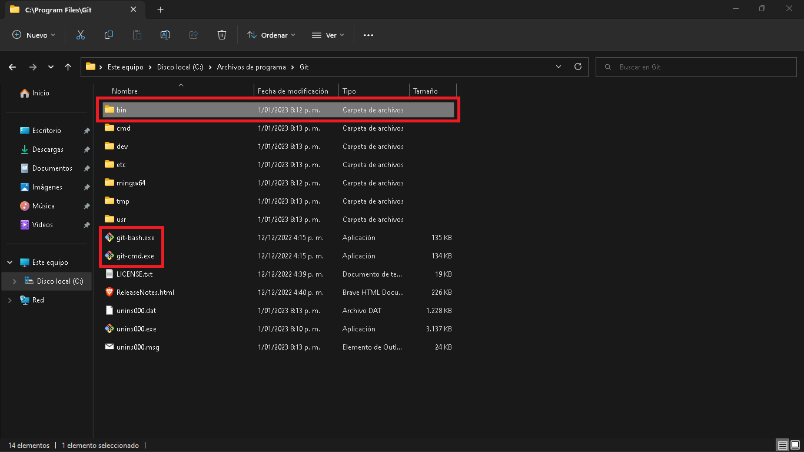
Task: Expand breadcrumb chevron after Disco local (C:)
Action: tap(210, 67)
